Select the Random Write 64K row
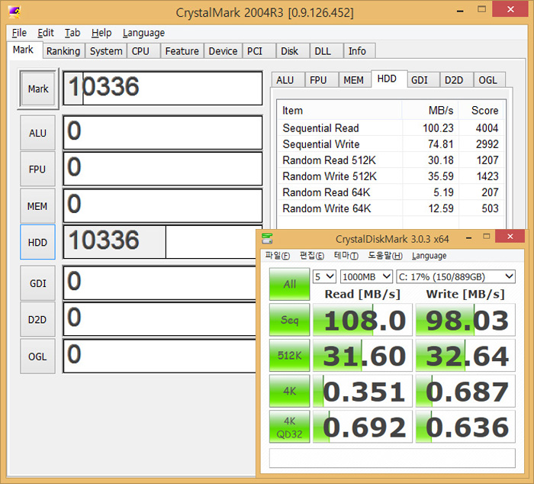The width and height of the screenshot is (534, 484). (391, 208)
